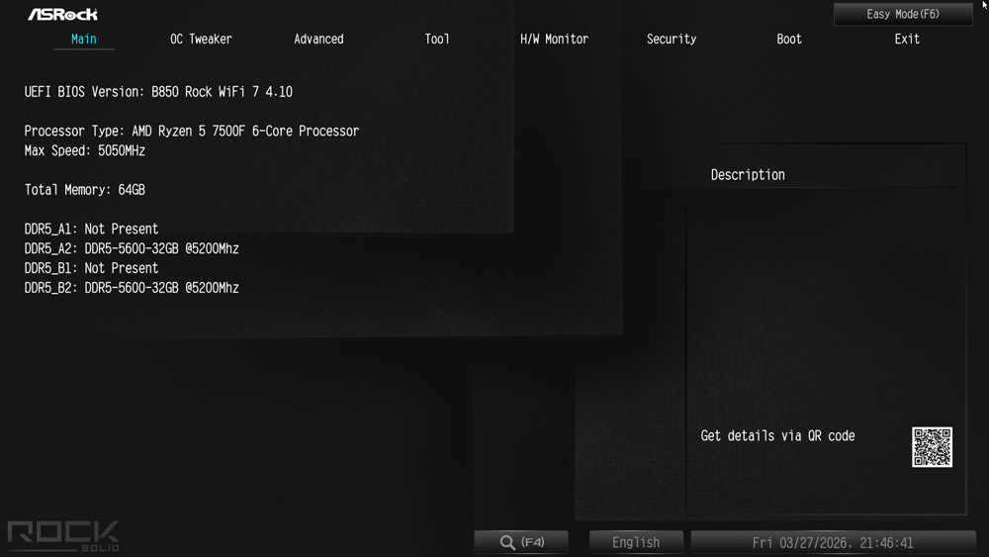Open the OC Tweaker tab
Viewport: 989px width, 557px height.
point(201,39)
